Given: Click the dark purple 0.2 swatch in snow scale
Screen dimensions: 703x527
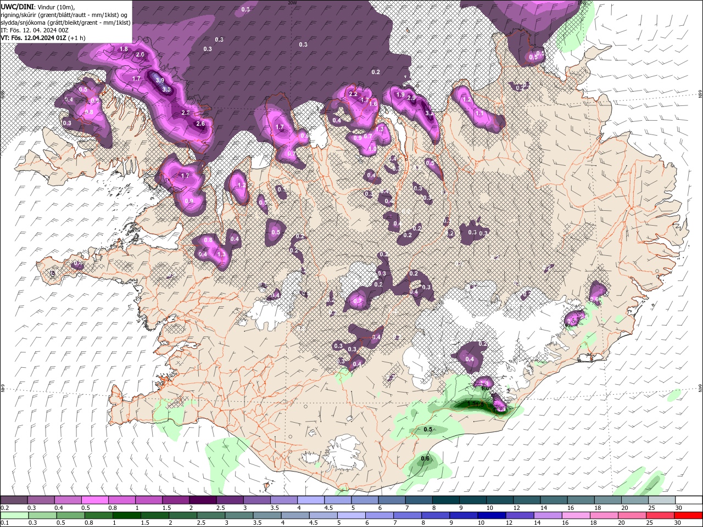Looking at the screenshot, I should pyautogui.click(x=14, y=500).
